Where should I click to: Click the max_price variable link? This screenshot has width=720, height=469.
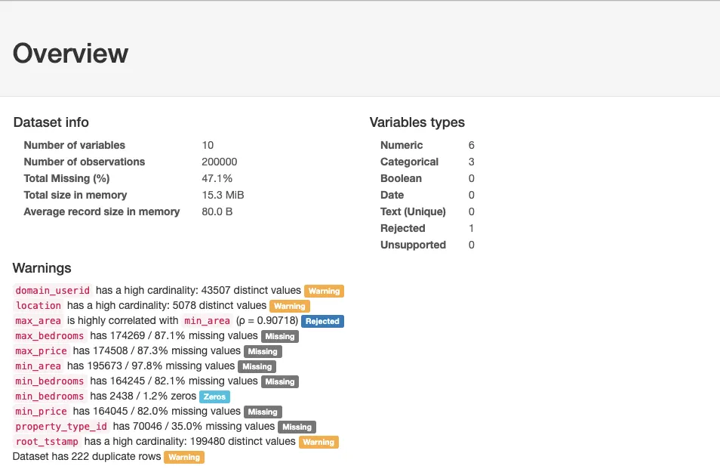42,351
